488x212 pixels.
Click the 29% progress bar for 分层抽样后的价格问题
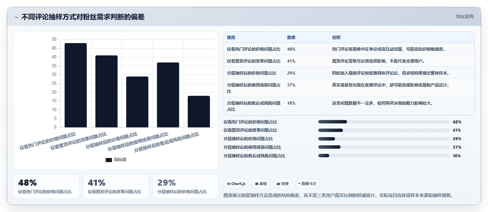[384, 139]
